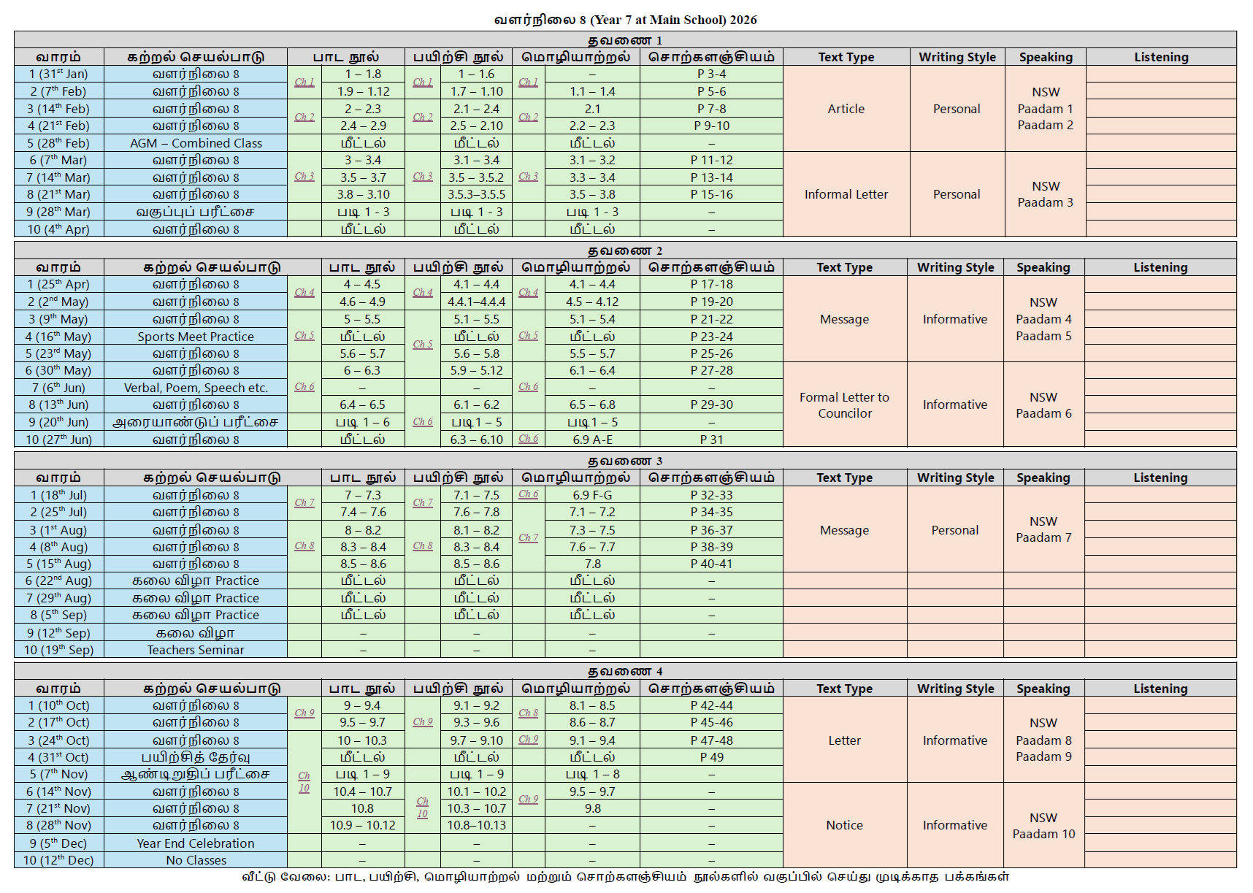
Task: Select the 'Year End Celebration' cell
Action: (x=196, y=843)
